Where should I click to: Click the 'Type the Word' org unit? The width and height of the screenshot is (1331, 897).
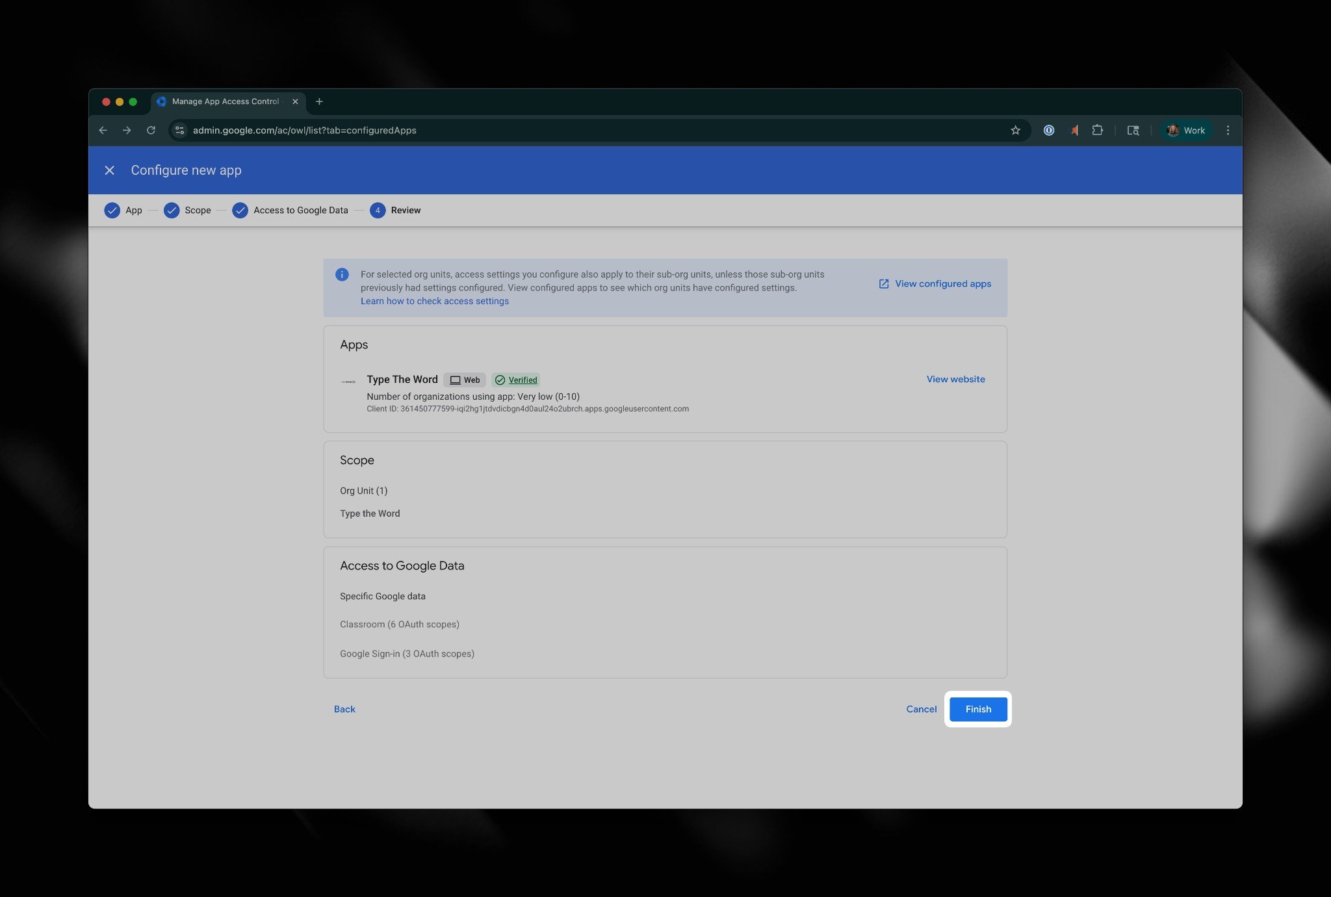click(x=370, y=513)
